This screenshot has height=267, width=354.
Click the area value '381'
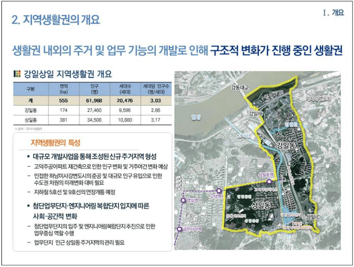(x=63, y=120)
